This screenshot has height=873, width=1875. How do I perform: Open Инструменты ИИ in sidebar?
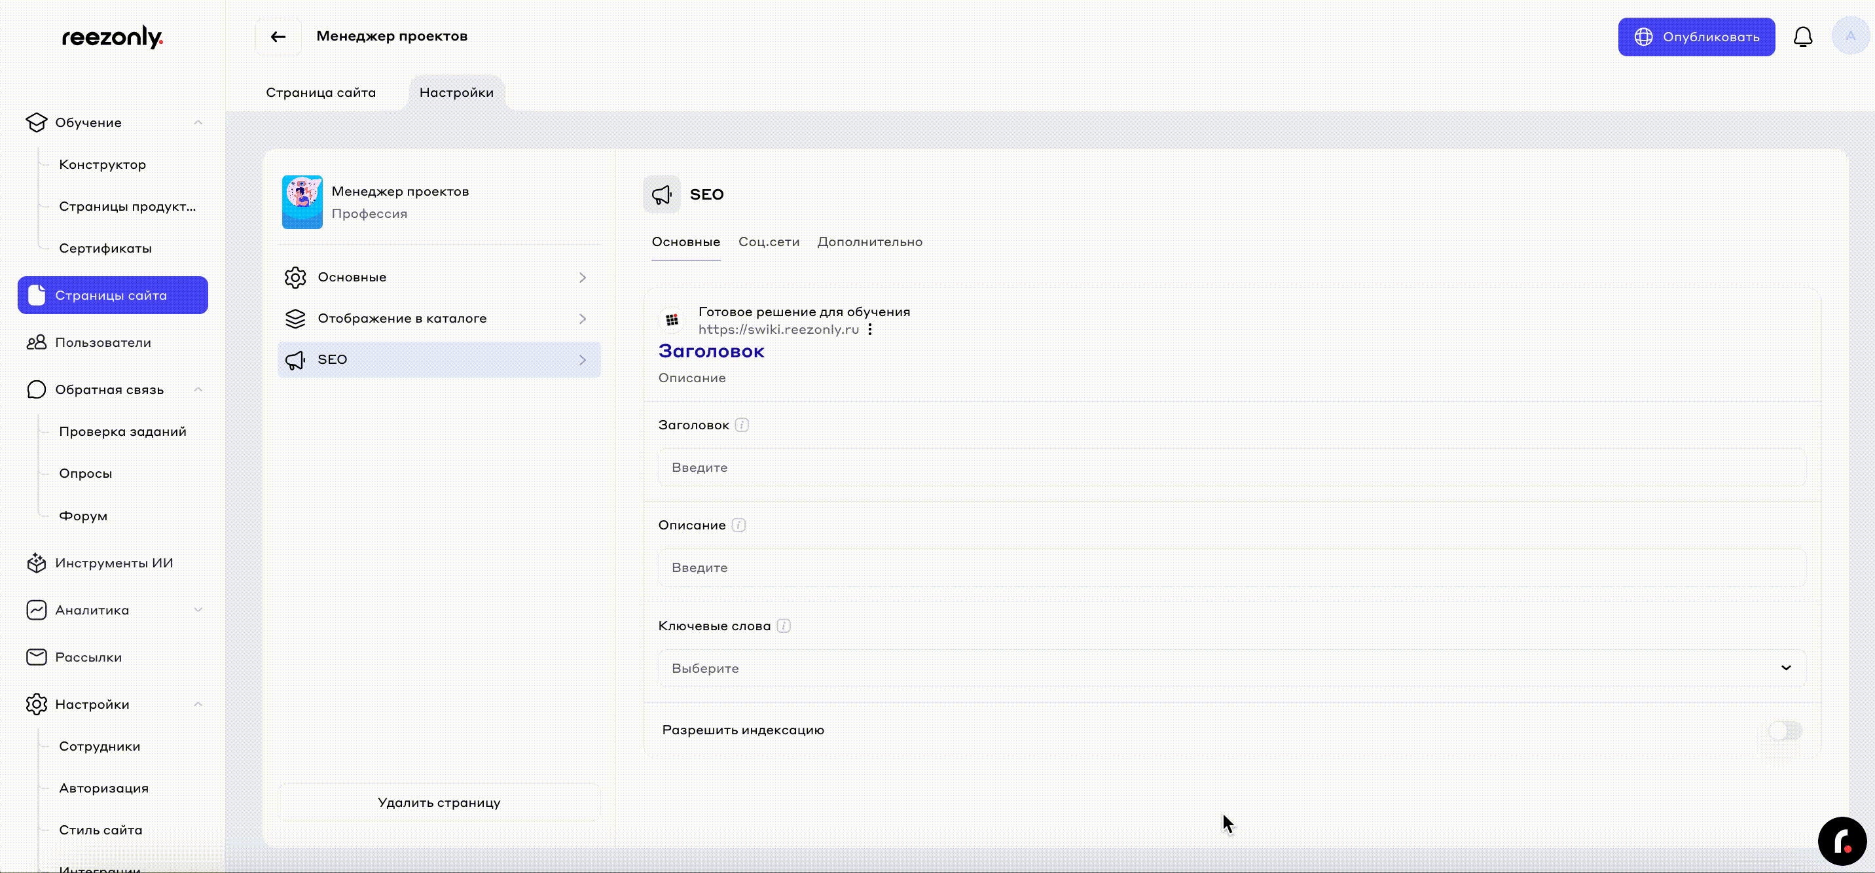pos(113,563)
